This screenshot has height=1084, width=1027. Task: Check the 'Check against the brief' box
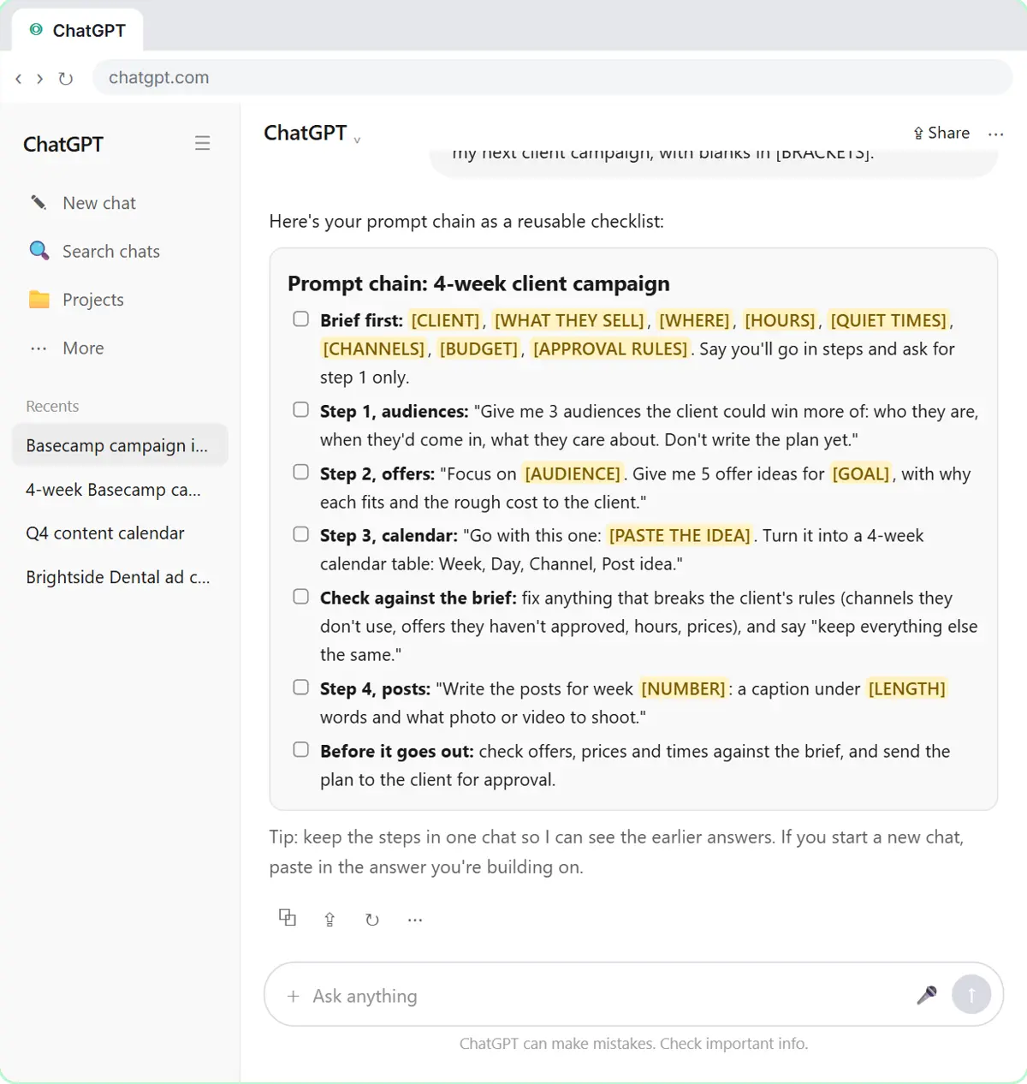click(301, 597)
